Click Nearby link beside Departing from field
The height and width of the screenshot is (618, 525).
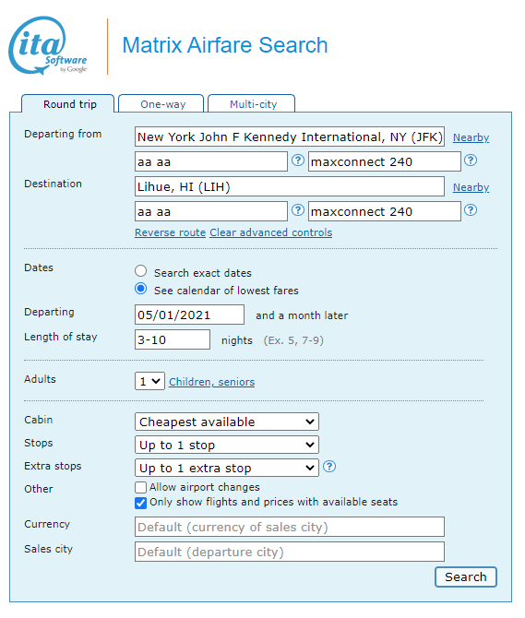[x=471, y=137]
